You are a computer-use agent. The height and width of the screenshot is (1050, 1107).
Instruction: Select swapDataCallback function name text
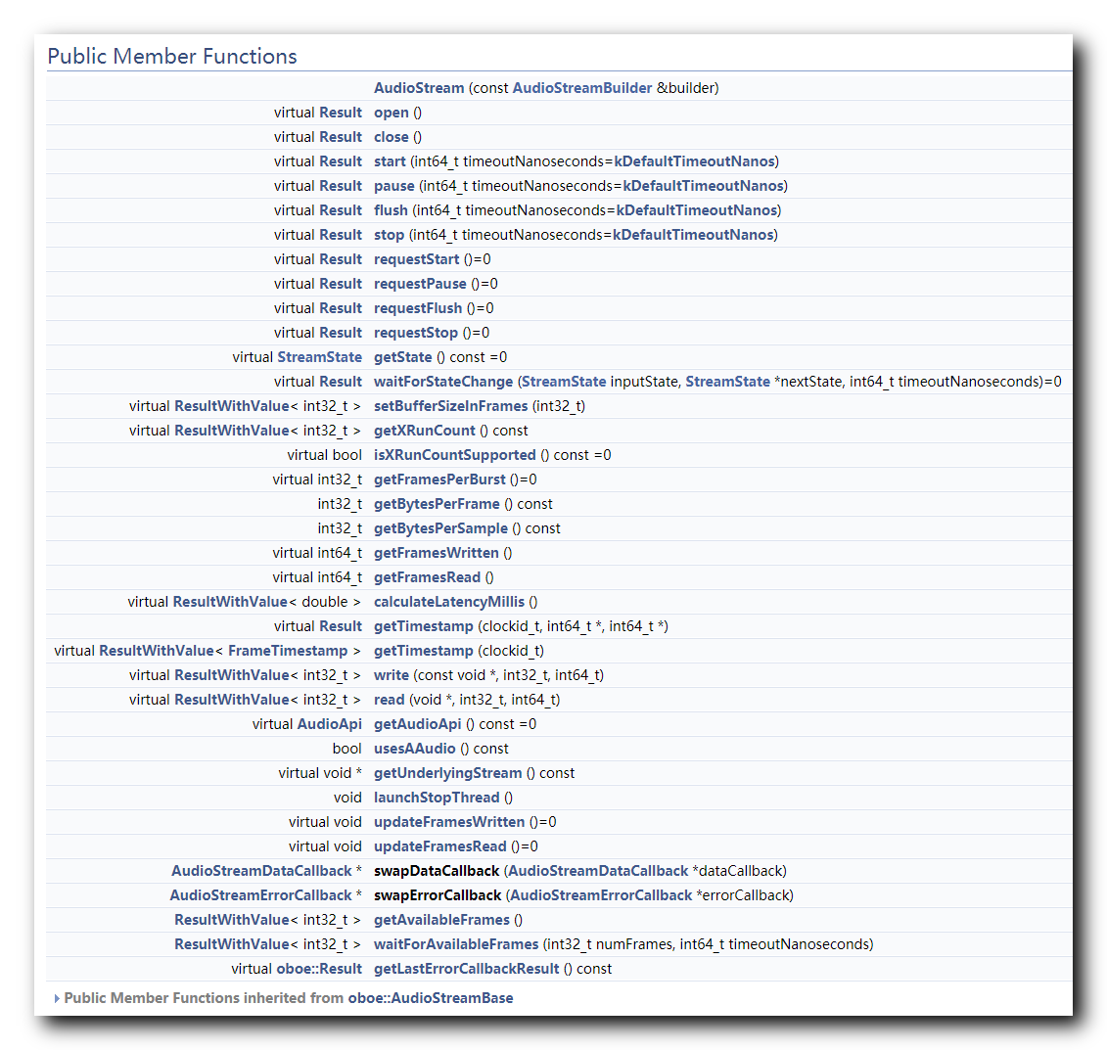(437, 871)
